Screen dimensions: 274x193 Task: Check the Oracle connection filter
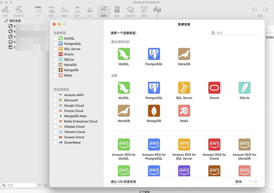click(x=55, y=54)
